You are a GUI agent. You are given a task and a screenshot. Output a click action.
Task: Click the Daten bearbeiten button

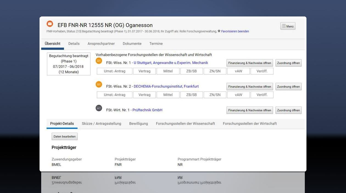click(65, 136)
